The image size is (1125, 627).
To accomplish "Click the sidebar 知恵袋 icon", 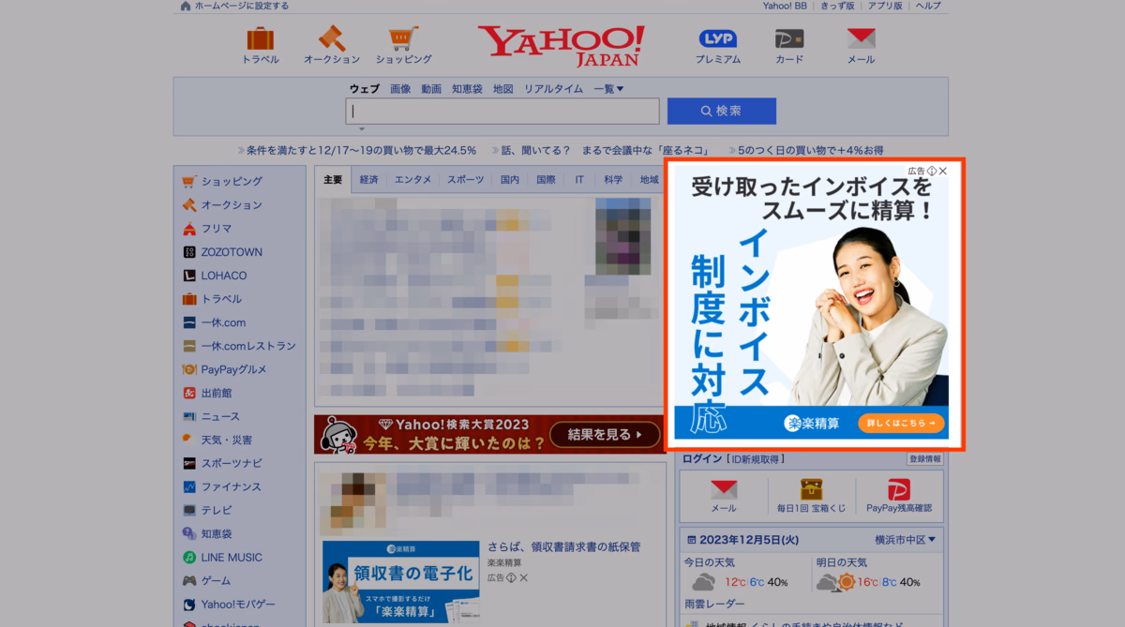I will 189,533.
